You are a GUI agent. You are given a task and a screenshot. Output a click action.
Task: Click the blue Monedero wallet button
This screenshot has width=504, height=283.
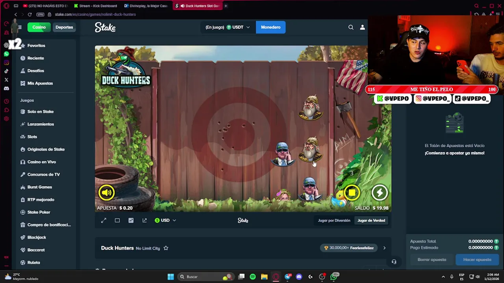[271, 27]
